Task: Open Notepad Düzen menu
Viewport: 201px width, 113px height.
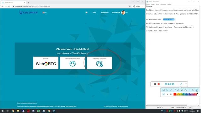Action: coord(153,4)
